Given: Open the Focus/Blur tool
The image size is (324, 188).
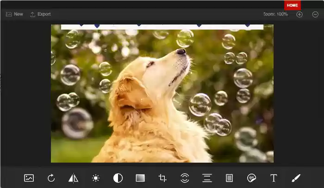Looking at the screenshot, I should pos(185,178).
